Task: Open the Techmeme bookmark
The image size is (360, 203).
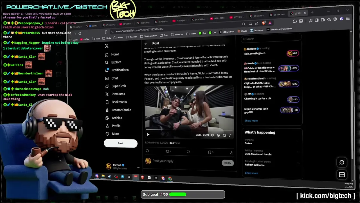Action: [257, 30]
